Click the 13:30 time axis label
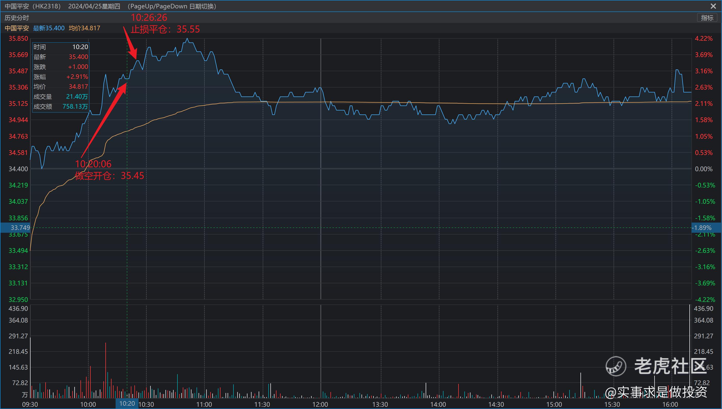This screenshot has height=409, width=722. pos(380,404)
